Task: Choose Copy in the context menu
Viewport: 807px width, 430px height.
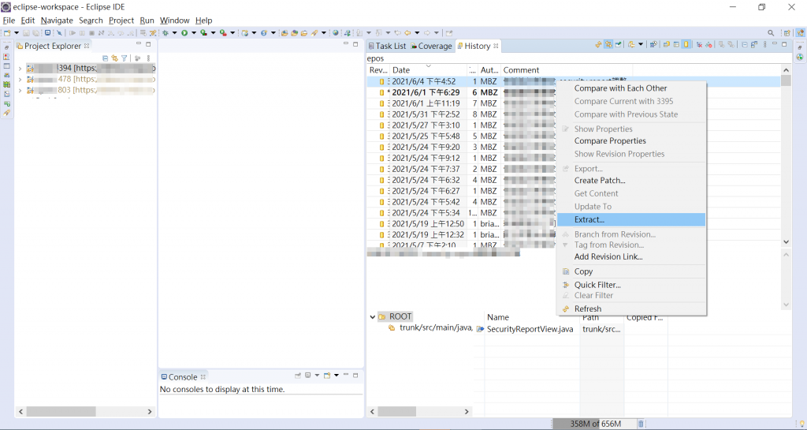Action: (x=631, y=271)
